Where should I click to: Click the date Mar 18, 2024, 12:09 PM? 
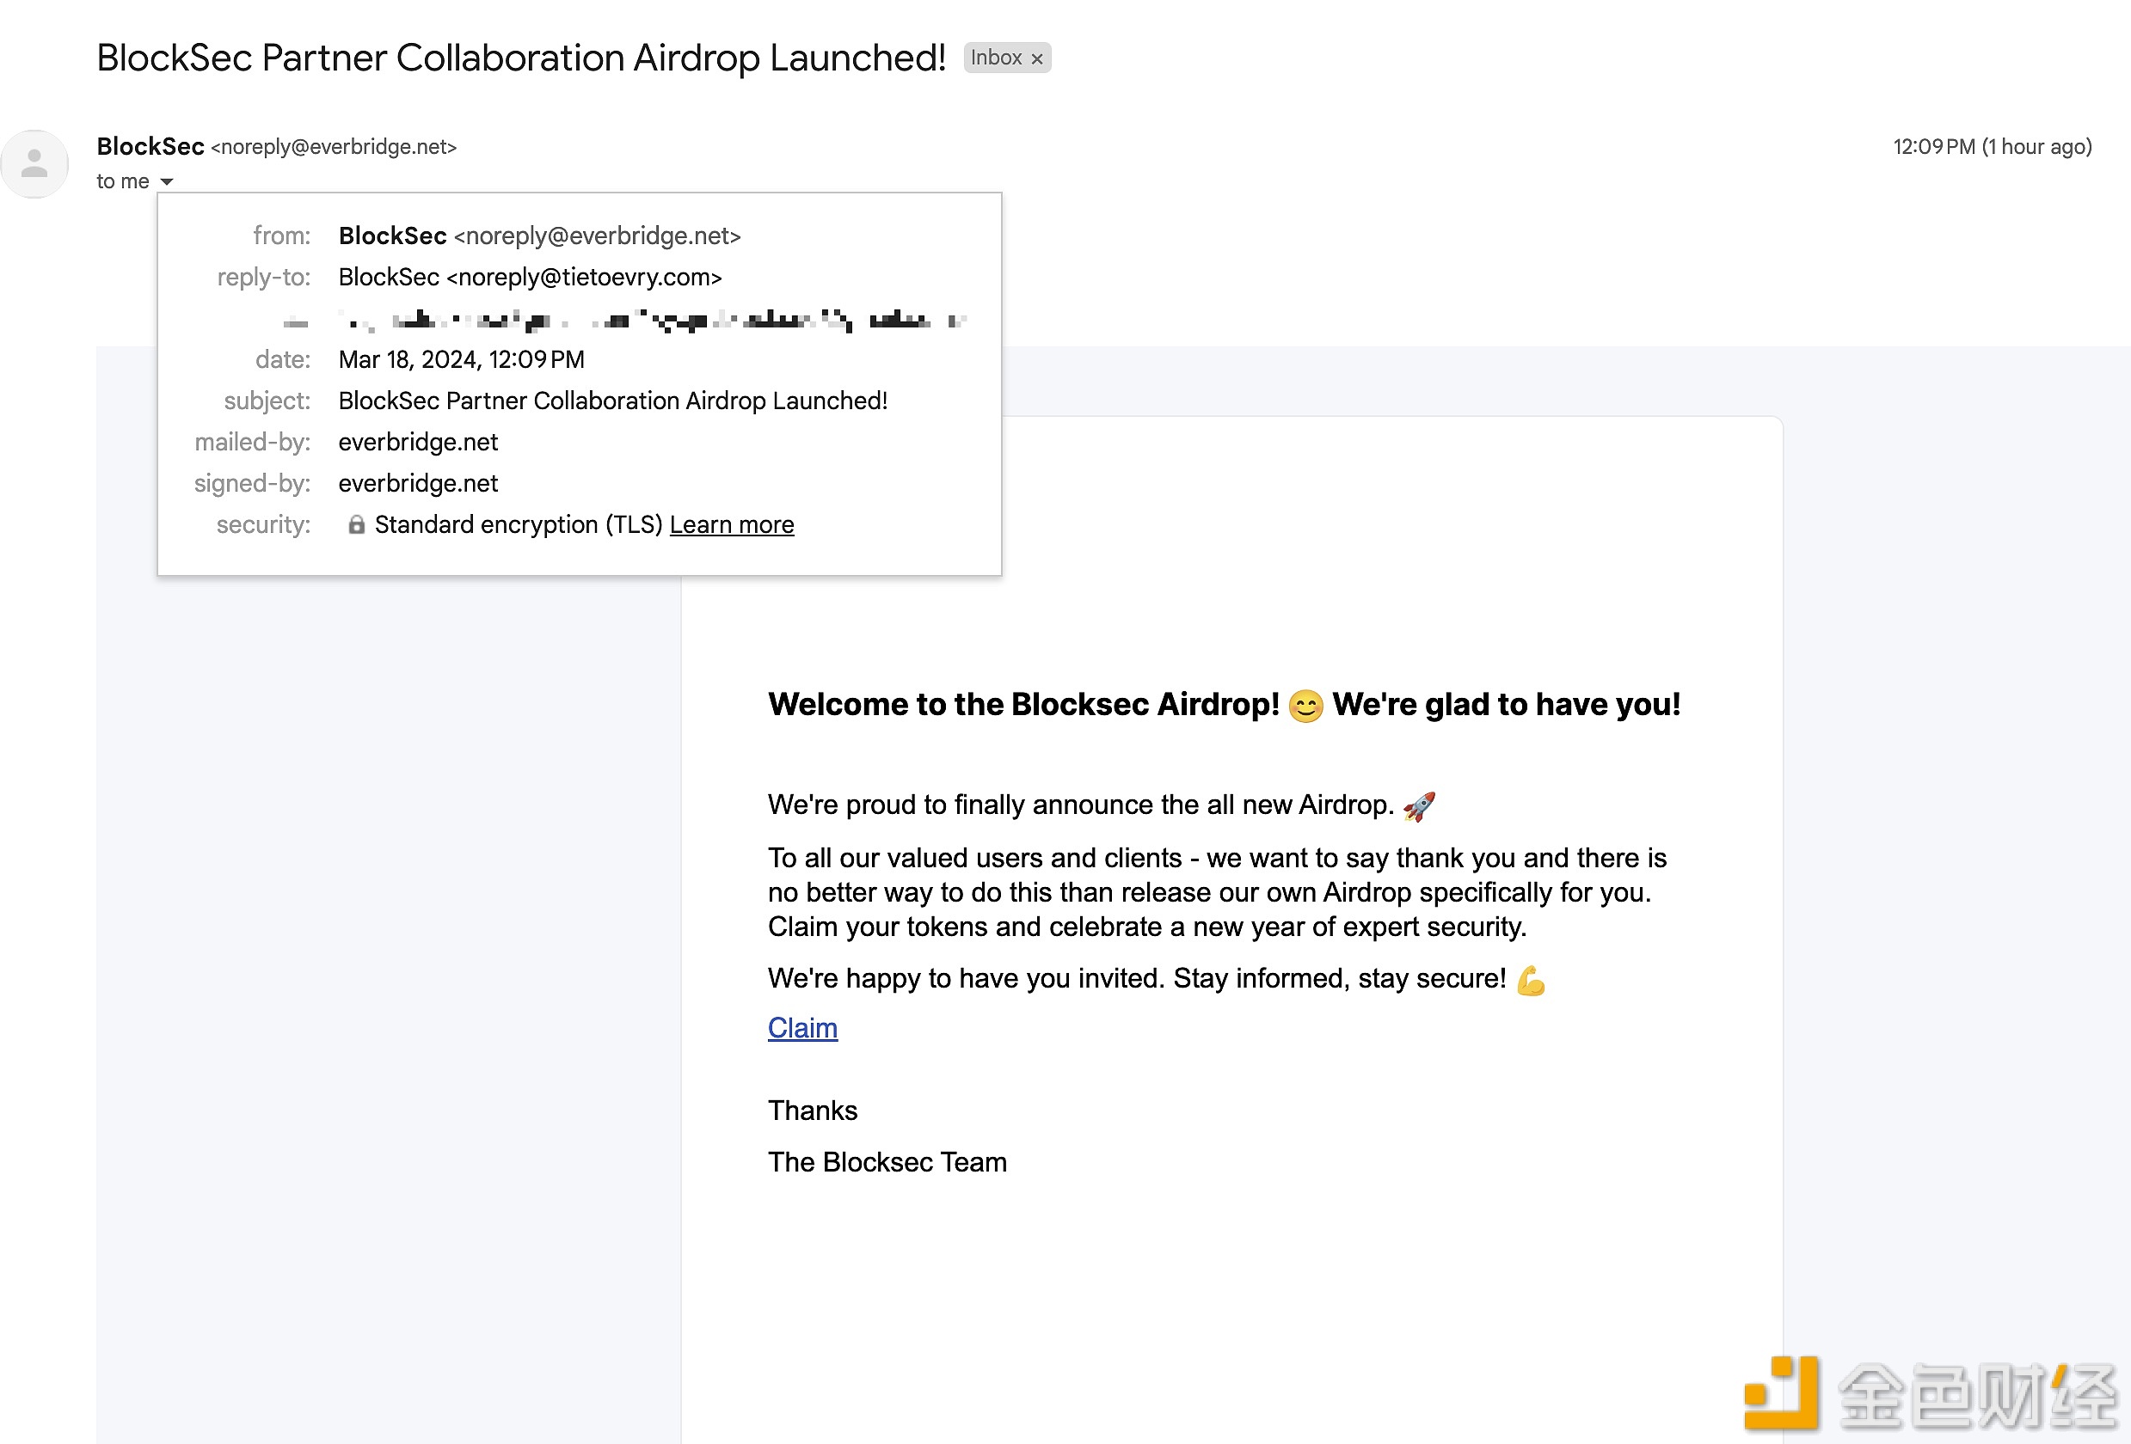[x=461, y=359]
